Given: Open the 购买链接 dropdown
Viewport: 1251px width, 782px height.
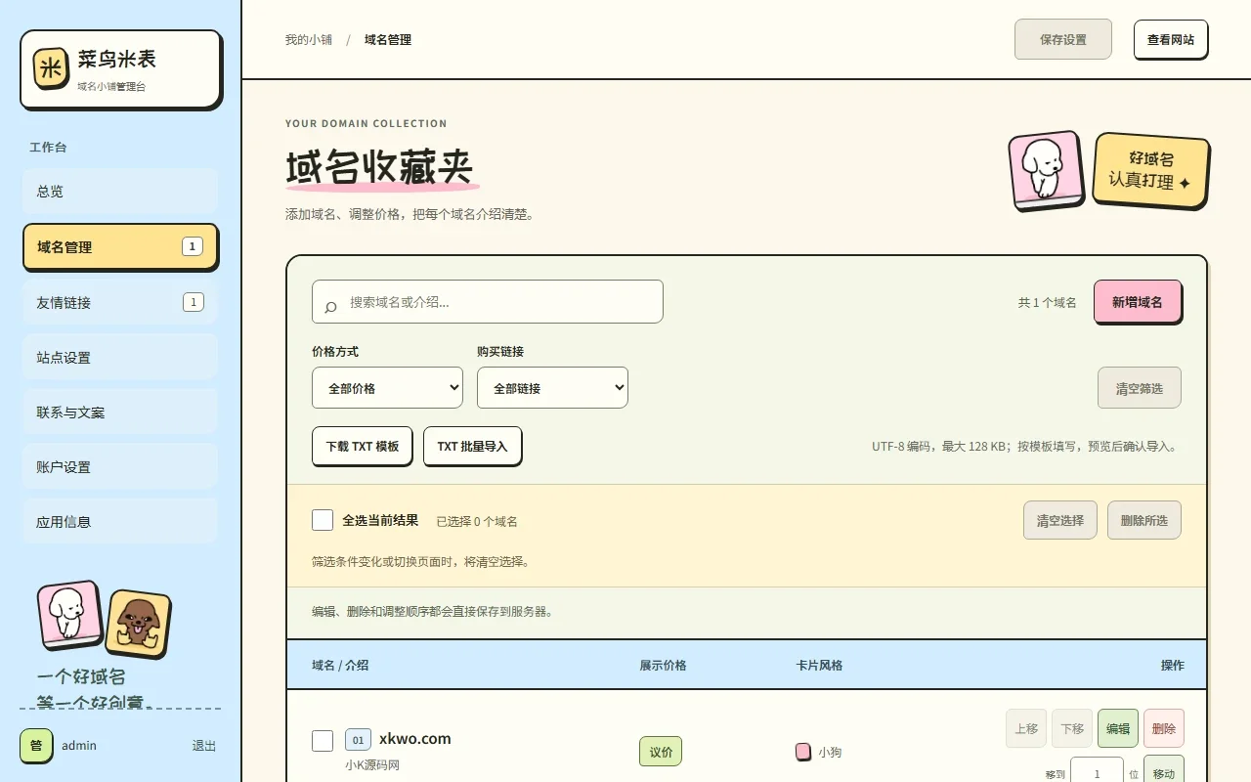Looking at the screenshot, I should 552,388.
